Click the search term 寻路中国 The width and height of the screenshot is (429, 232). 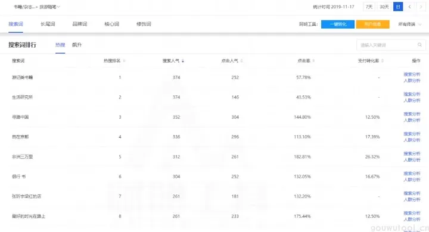[20, 117]
